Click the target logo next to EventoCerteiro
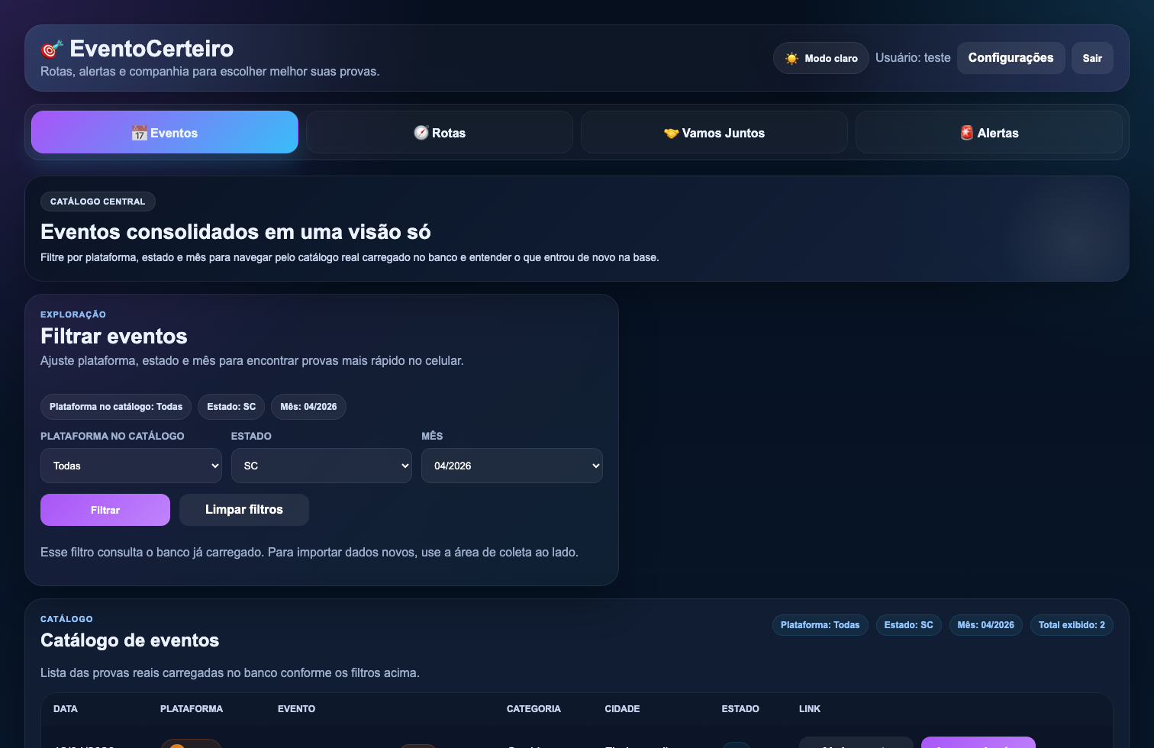 (50, 49)
